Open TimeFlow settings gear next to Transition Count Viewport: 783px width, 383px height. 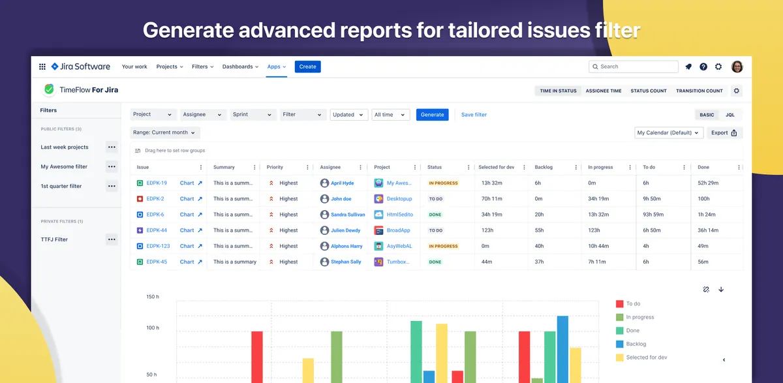coord(737,91)
